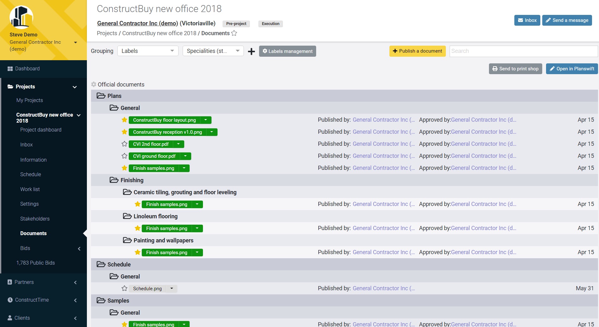Open dropdown arrow for CVI ground floor.pdf
This screenshot has height=327, width=599.
(x=186, y=156)
